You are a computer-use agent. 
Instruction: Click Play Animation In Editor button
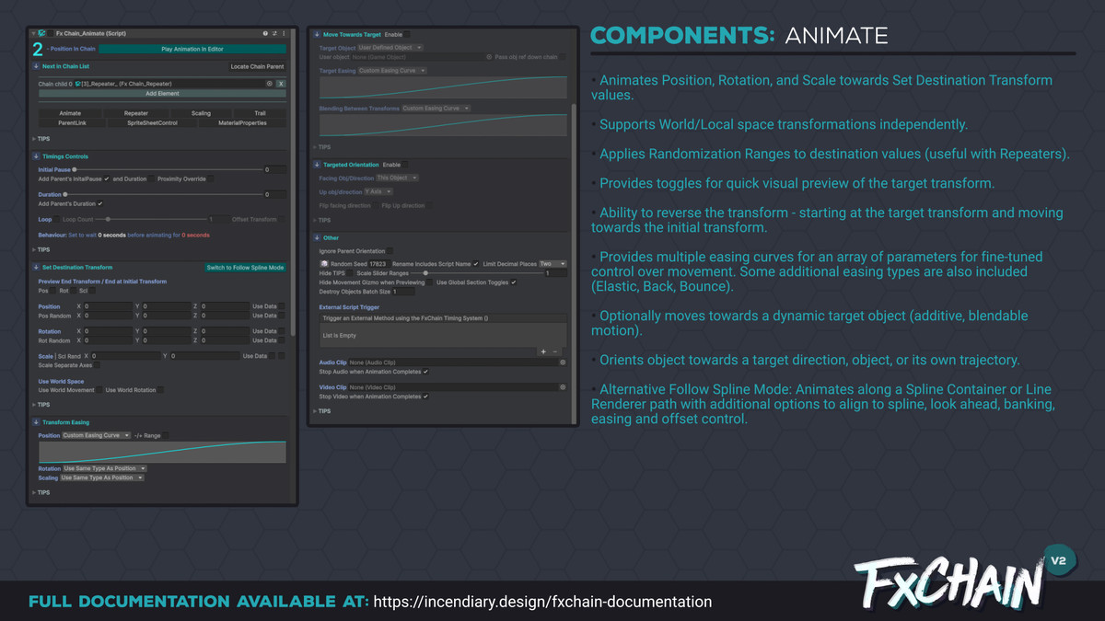point(192,49)
